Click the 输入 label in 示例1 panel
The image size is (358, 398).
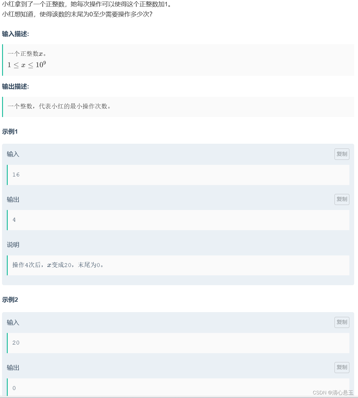tap(12, 154)
